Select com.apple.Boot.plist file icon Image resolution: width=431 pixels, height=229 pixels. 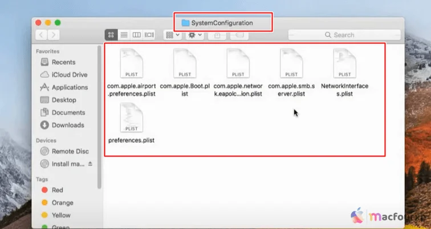pos(185,63)
